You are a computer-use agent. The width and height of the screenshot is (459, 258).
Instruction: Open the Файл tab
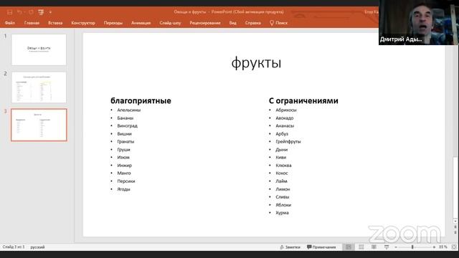pyautogui.click(x=10, y=23)
